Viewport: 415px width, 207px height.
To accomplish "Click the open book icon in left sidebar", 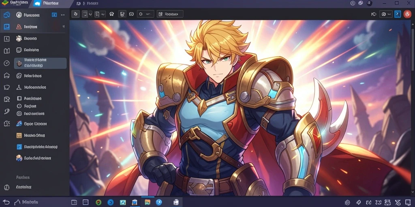I will pos(6,51).
